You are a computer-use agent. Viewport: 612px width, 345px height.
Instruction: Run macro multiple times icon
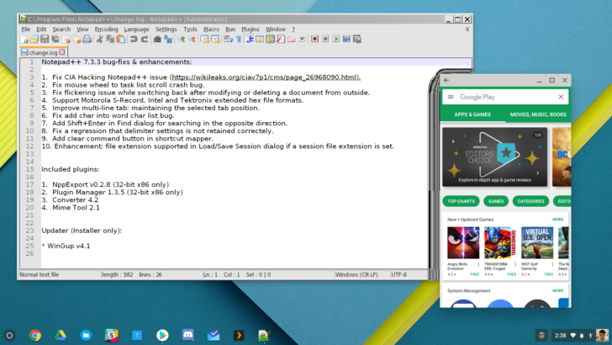click(x=346, y=39)
